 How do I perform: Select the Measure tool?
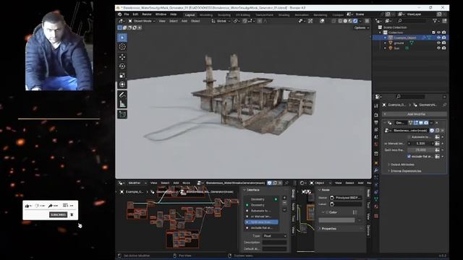point(122,104)
